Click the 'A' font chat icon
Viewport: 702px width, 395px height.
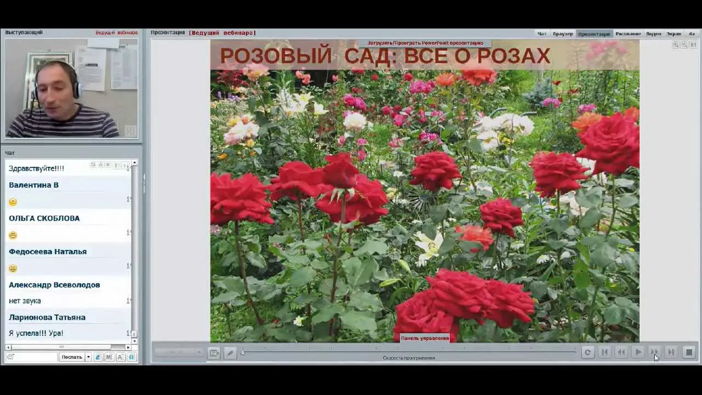coord(120,357)
